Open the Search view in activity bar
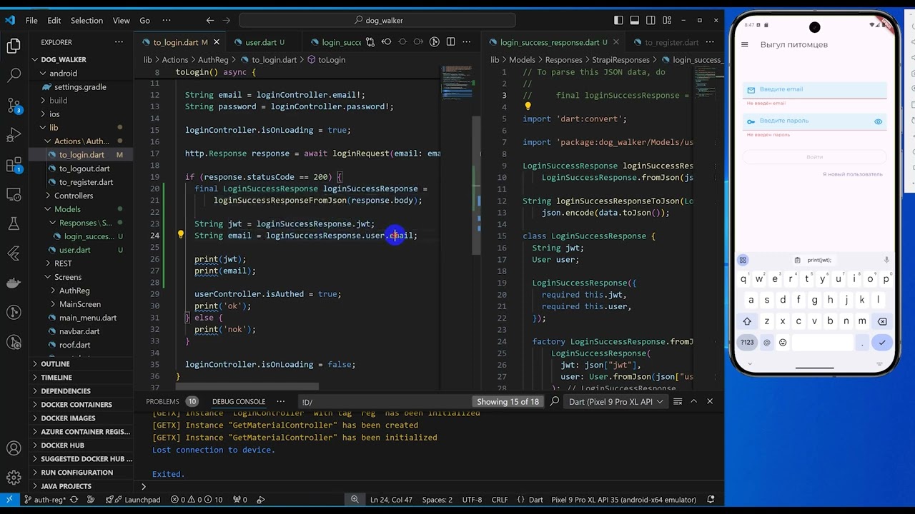This screenshot has width=915, height=514. click(x=14, y=74)
